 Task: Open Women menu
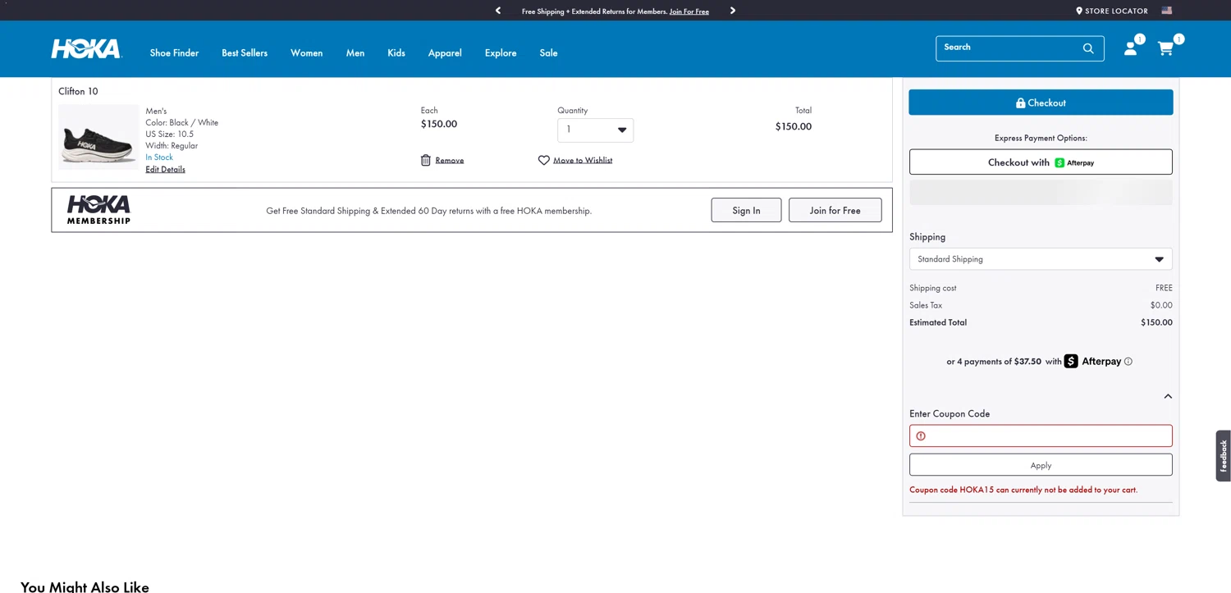click(306, 52)
